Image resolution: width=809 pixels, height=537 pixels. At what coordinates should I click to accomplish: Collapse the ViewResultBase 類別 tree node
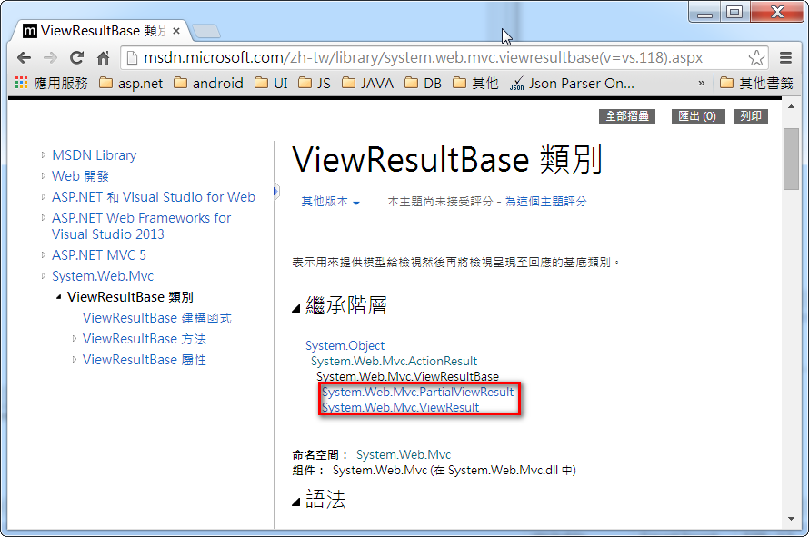point(59,297)
